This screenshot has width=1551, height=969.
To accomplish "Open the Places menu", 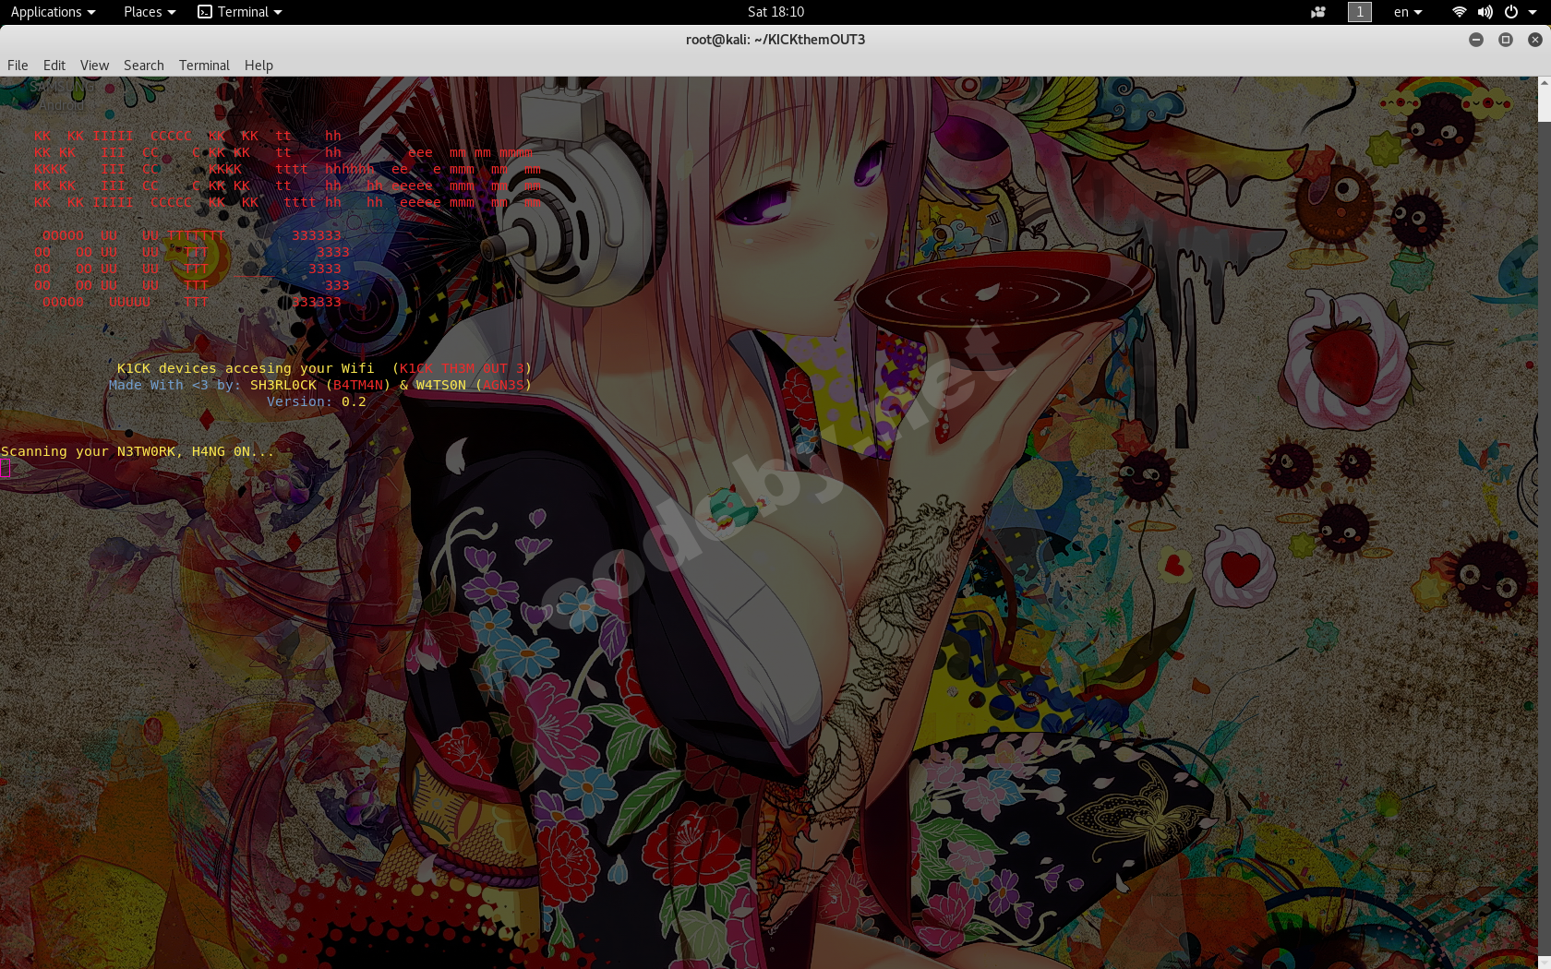I will pyautogui.click(x=150, y=12).
